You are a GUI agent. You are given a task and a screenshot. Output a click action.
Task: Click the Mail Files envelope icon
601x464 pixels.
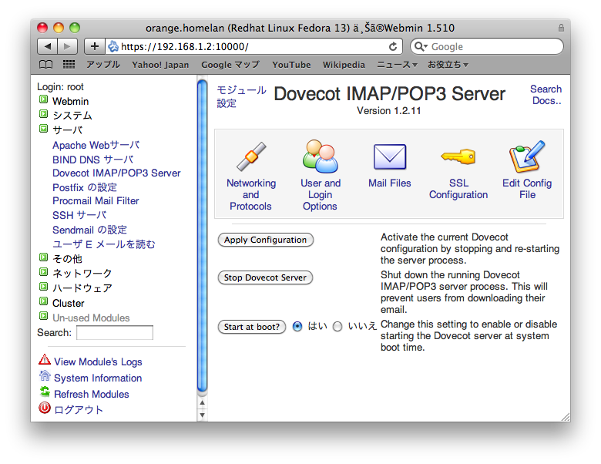click(x=389, y=157)
